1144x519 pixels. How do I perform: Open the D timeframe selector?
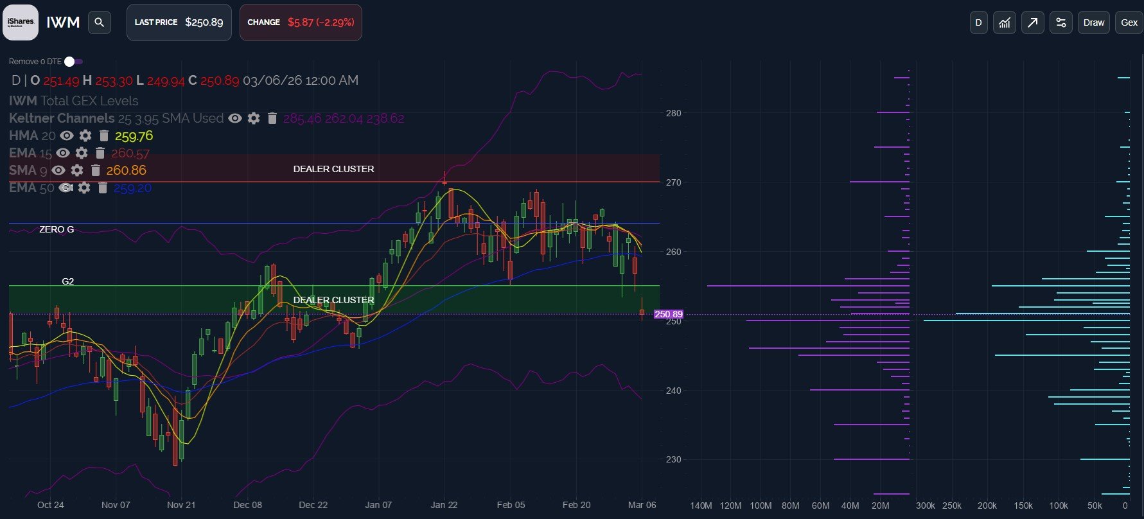click(x=978, y=22)
